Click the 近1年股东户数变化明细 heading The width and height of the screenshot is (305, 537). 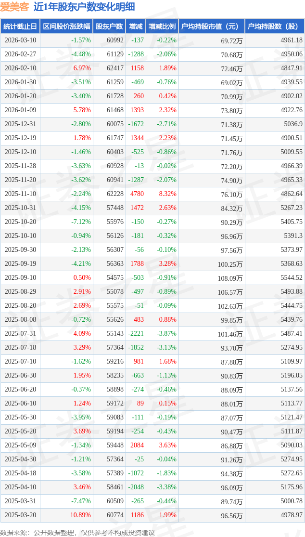tap(84, 7)
